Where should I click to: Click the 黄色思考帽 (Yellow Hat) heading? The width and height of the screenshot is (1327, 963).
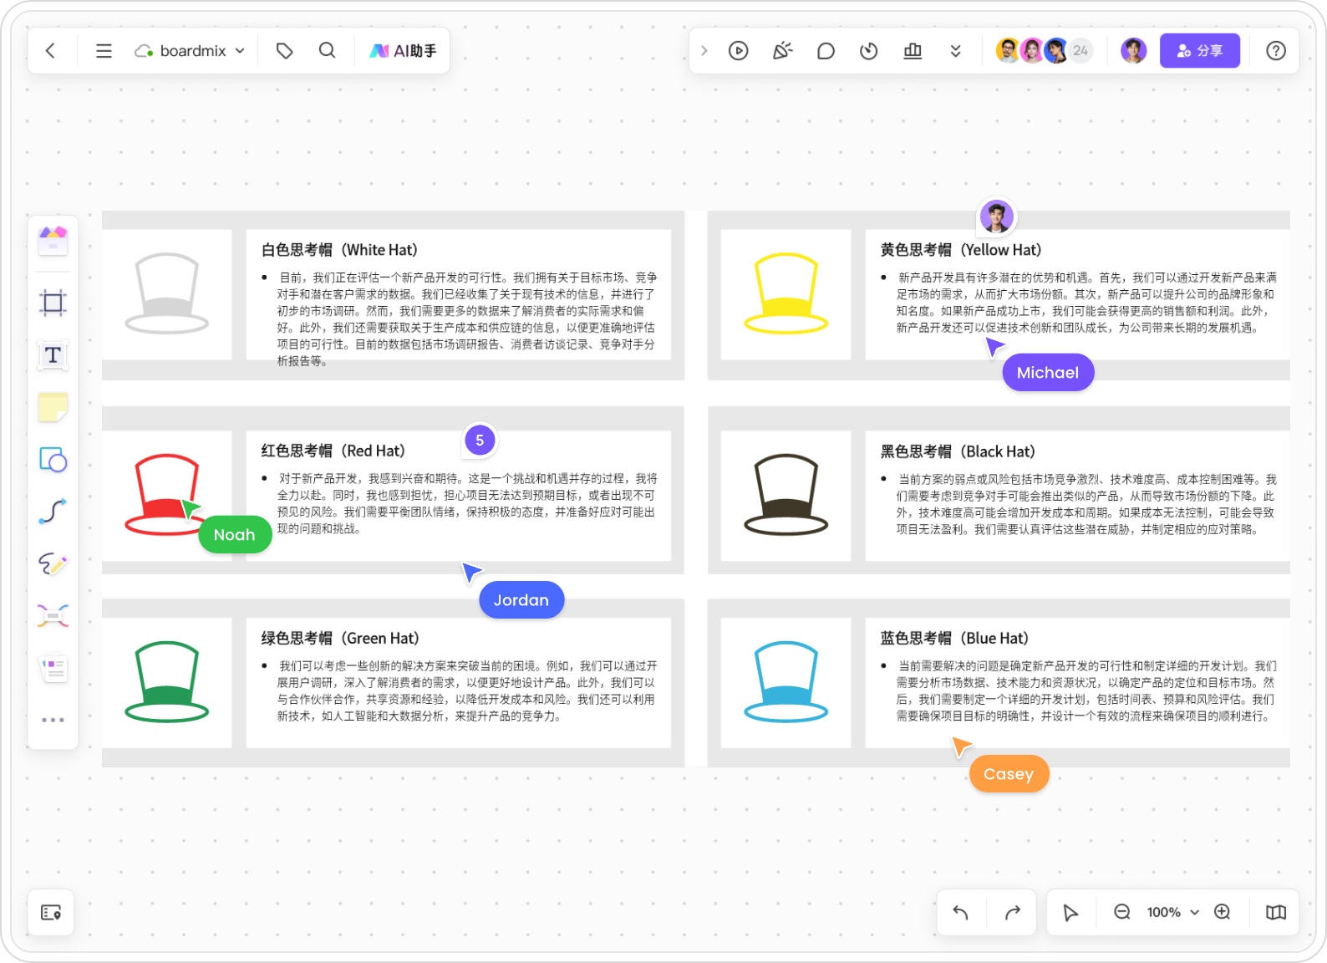coord(961,250)
